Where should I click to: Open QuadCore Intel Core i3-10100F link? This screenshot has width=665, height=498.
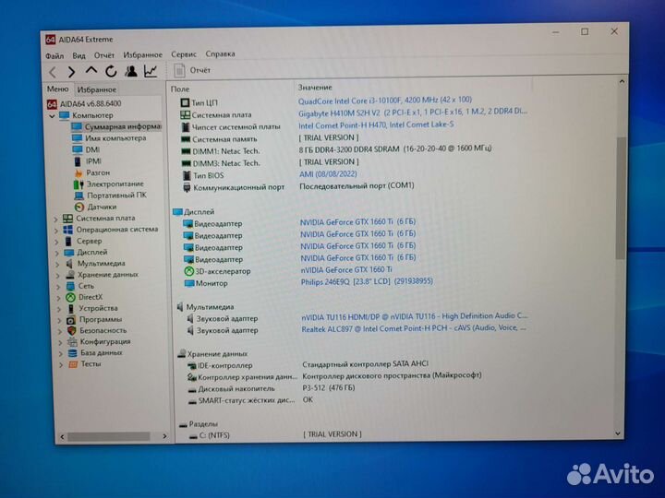(x=384, y=101)
